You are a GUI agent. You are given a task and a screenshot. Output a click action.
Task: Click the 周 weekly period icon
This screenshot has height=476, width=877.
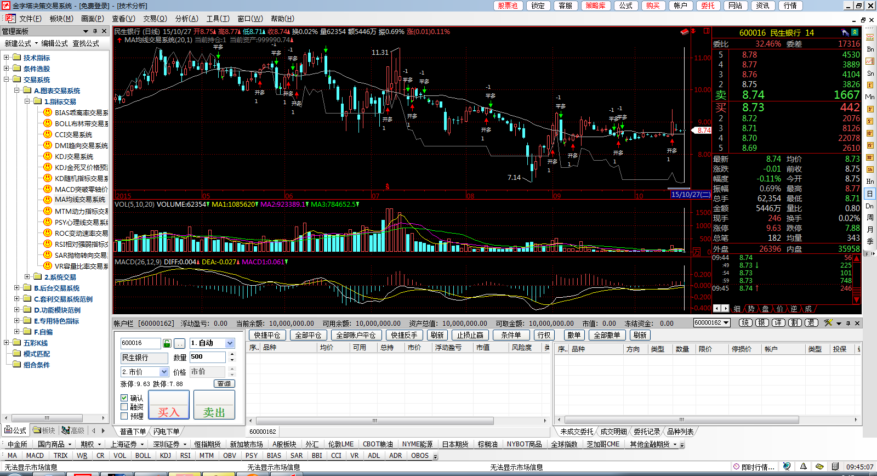point(870,218)
